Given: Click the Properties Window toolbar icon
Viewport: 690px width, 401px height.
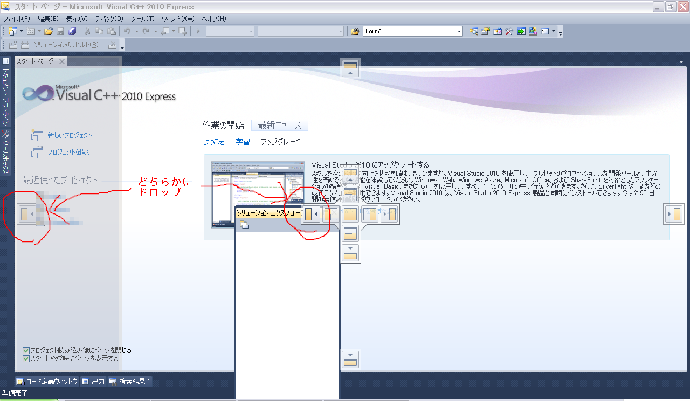Looking at the screenshot, I should pos(485,31).
